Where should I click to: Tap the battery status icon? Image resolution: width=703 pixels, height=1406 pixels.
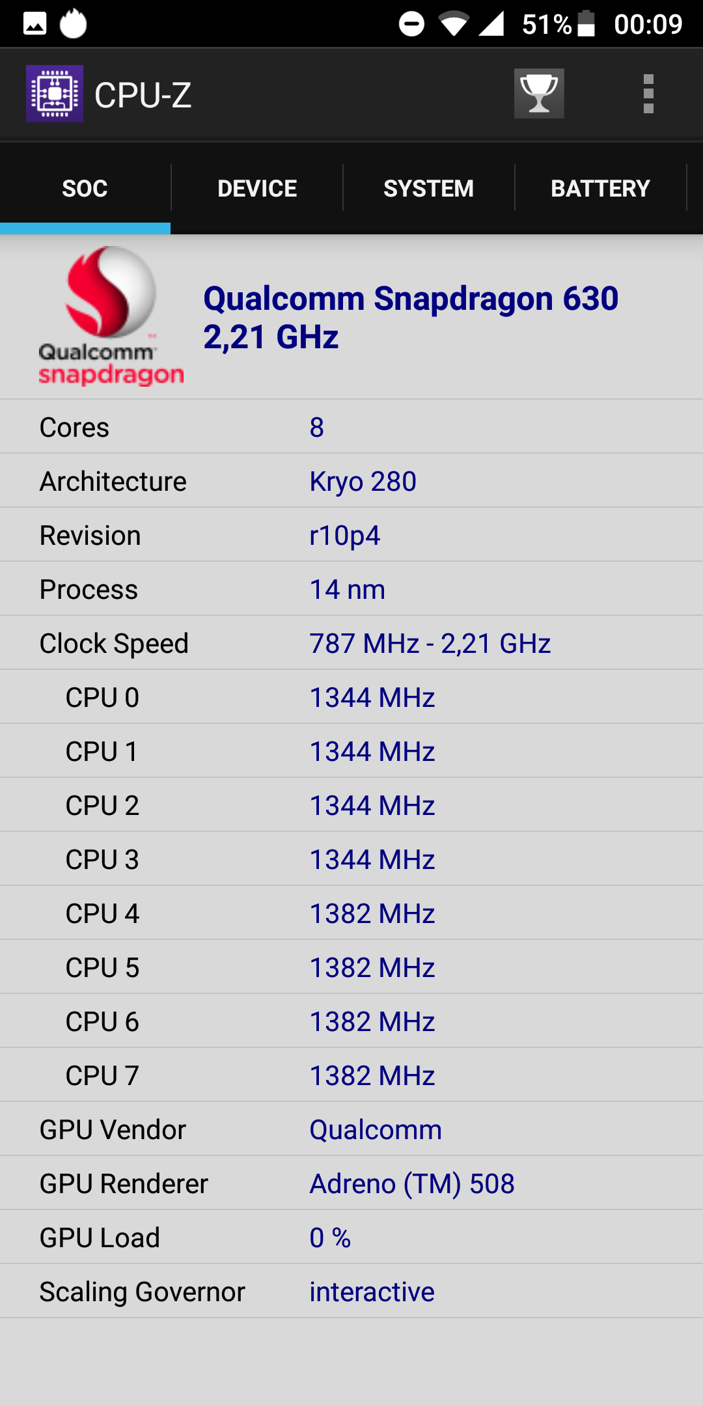pos(586,24)
